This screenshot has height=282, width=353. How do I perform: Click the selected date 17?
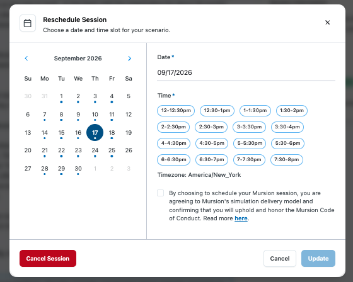point(95,133)
